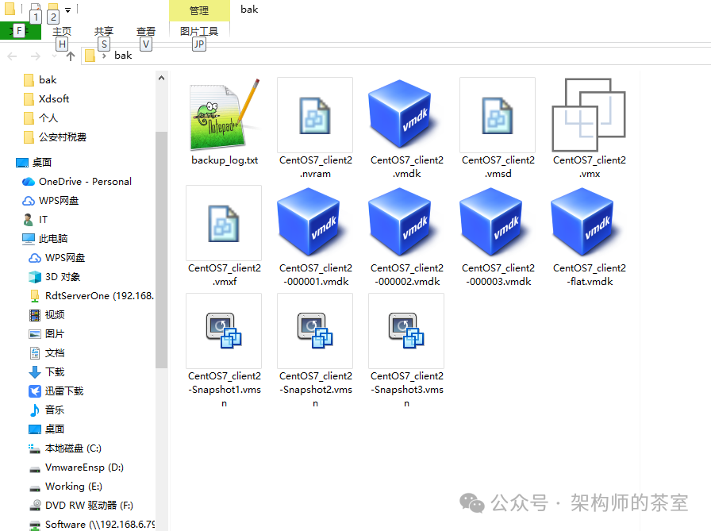The image size is (711, 531).
Task: Select the CentOS7_client2.vmx virtual machine icon
Action: [x=589, y=115]
